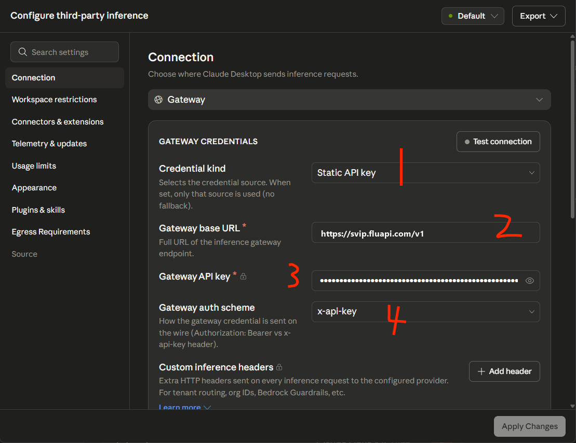Image resolution: width=576 pixels, height=443 pixels.
Task: Click the globe icon beside Gateway
Action: [x=158, y=100]
